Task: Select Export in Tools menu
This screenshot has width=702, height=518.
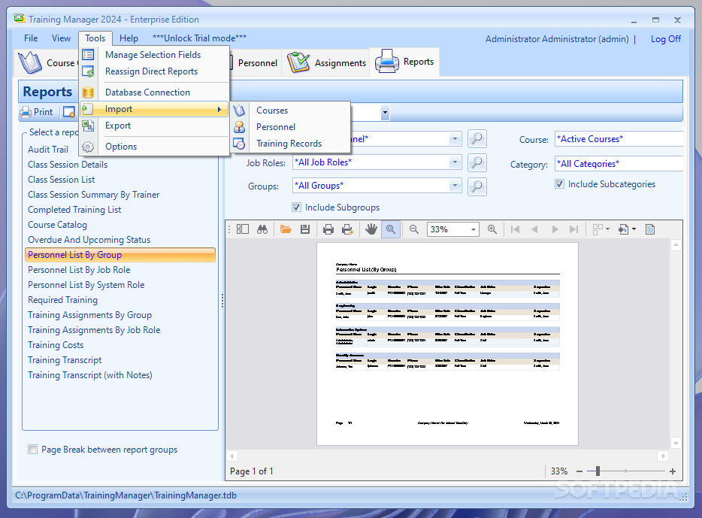Action: tap(155, 126)
